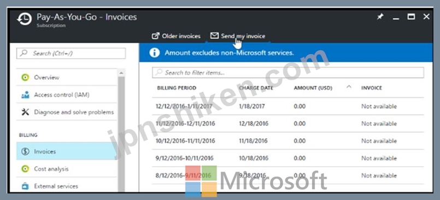The height and width of the screenshot is (200, 440).
Task: Go to Access control (IAM)
Action: click(67, 95)
